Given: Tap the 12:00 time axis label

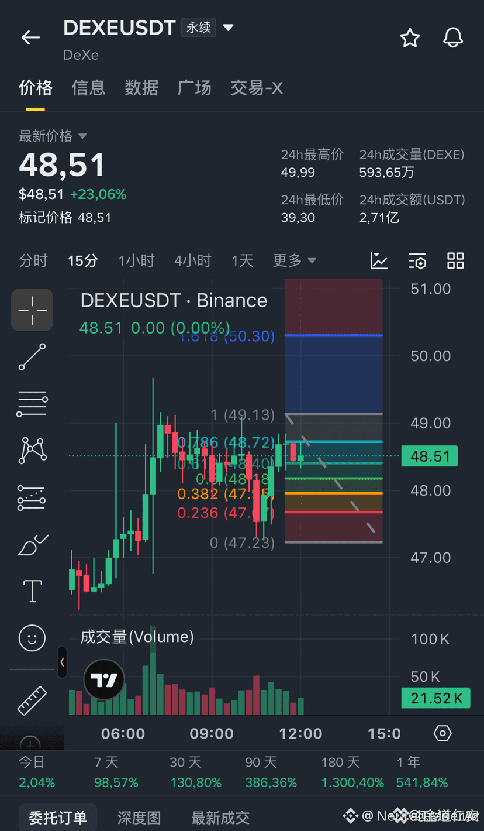Looking at the screenshot, I should tap(300, 733).
